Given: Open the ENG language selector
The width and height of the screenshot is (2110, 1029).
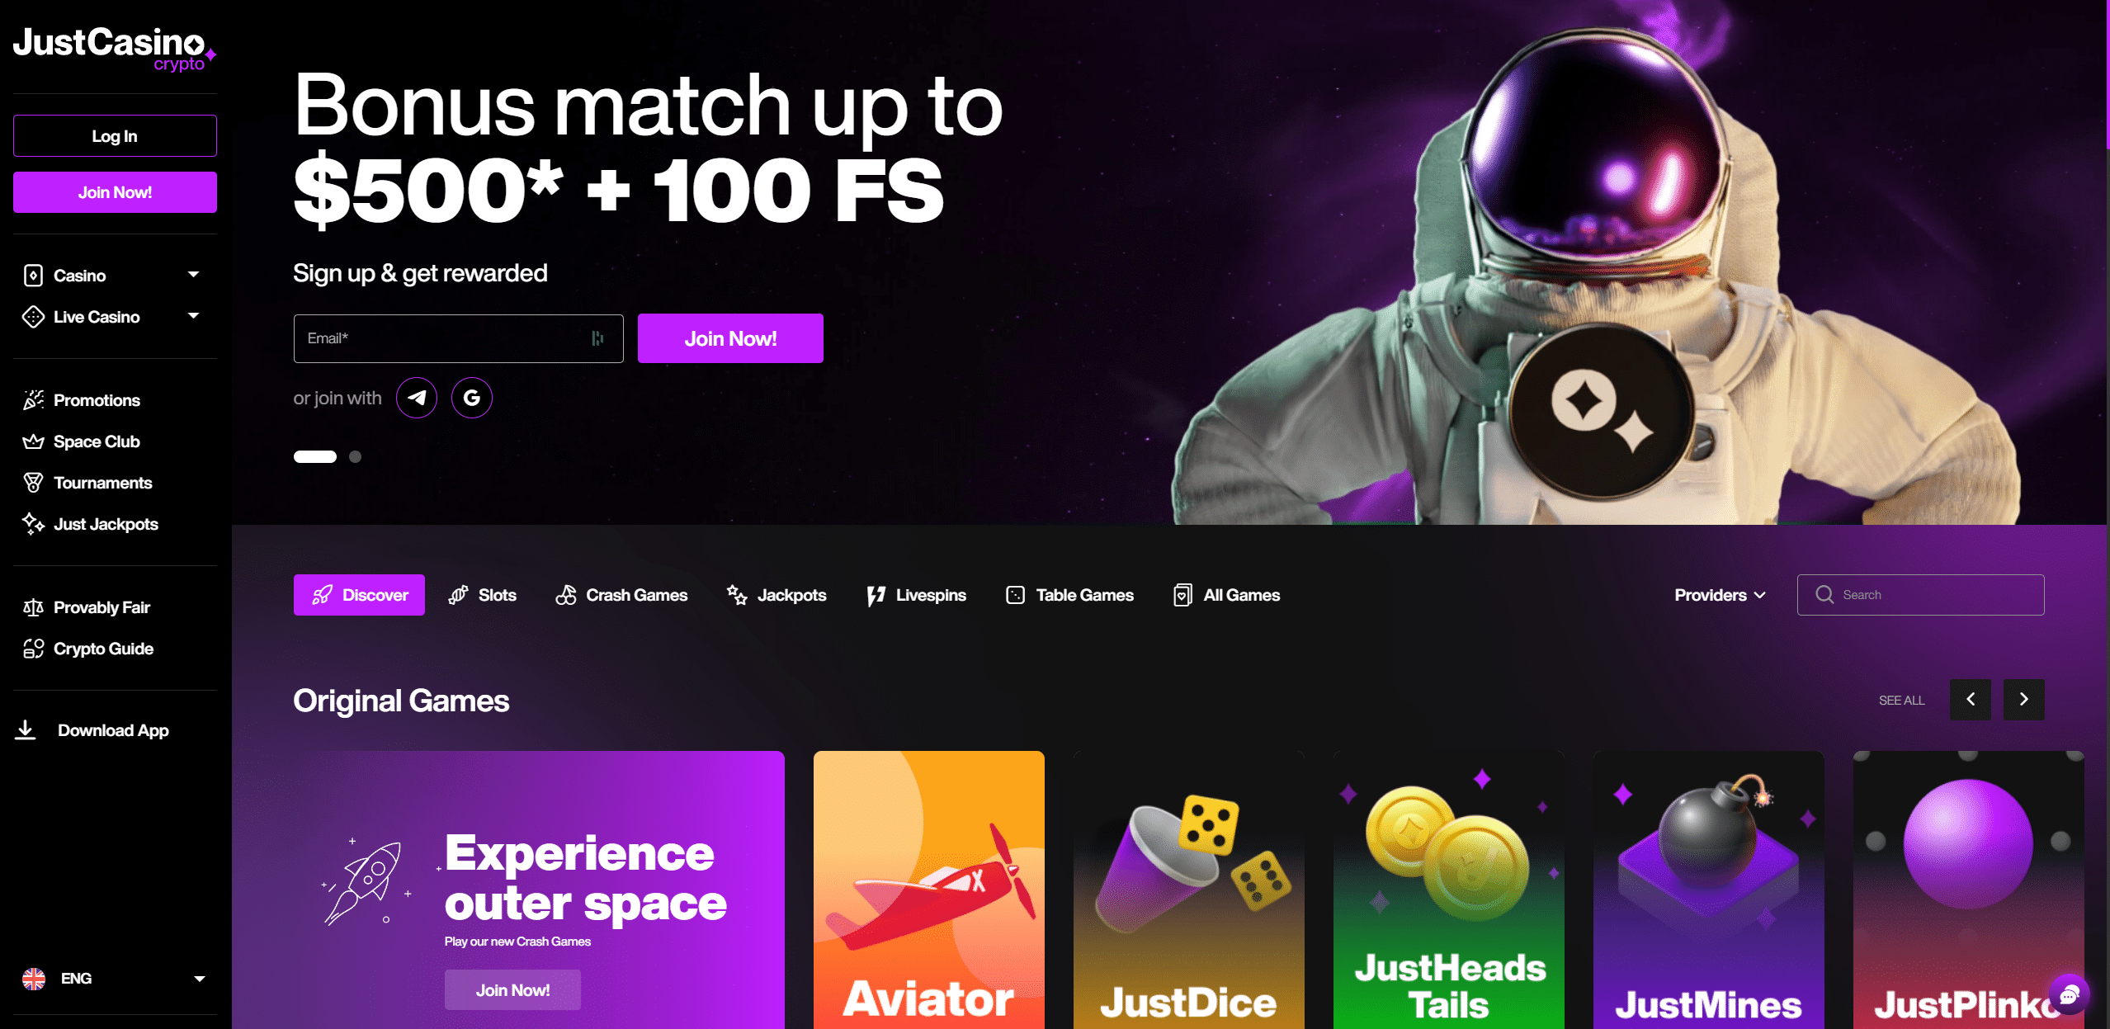Looking at the screenshot, I should tap(115, 979).
